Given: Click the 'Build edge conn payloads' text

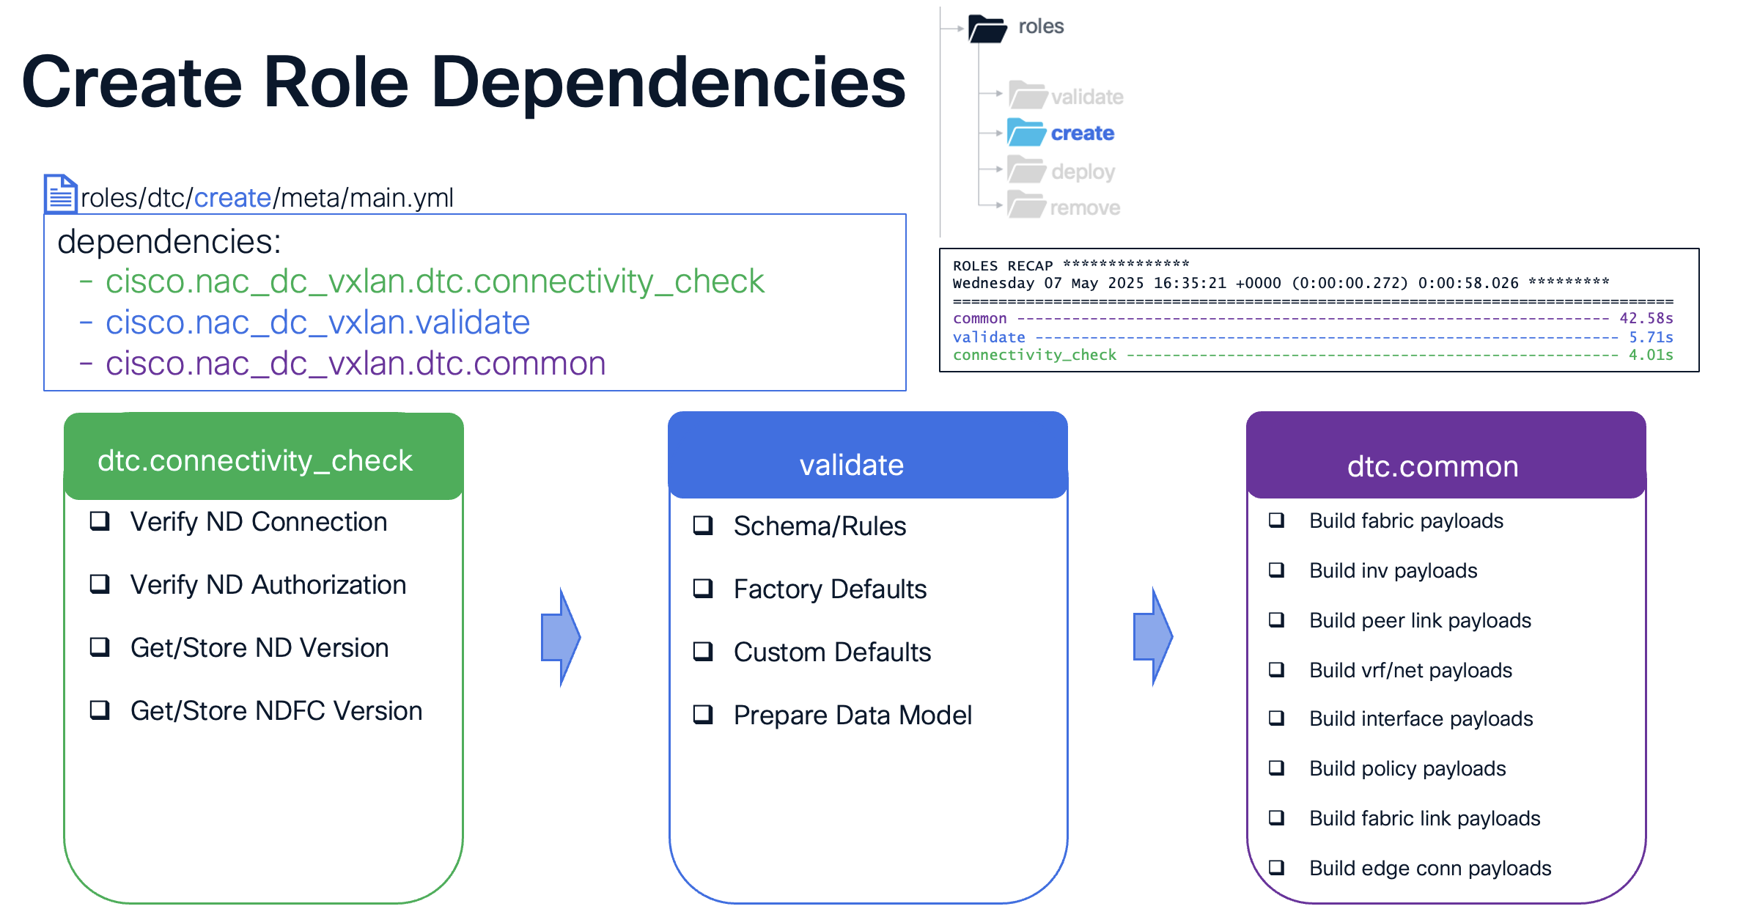Looking at the screenshot, I should click(1430, 869).
